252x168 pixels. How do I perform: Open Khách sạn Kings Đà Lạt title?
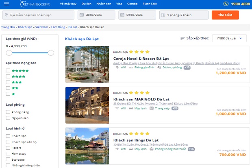(136, 140)
